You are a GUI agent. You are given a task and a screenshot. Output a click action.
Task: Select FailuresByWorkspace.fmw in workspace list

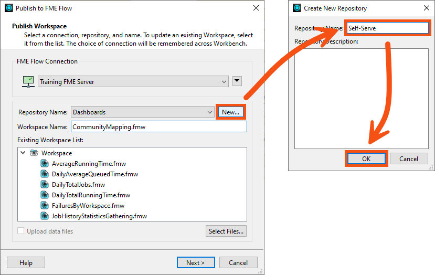[88, 206]
